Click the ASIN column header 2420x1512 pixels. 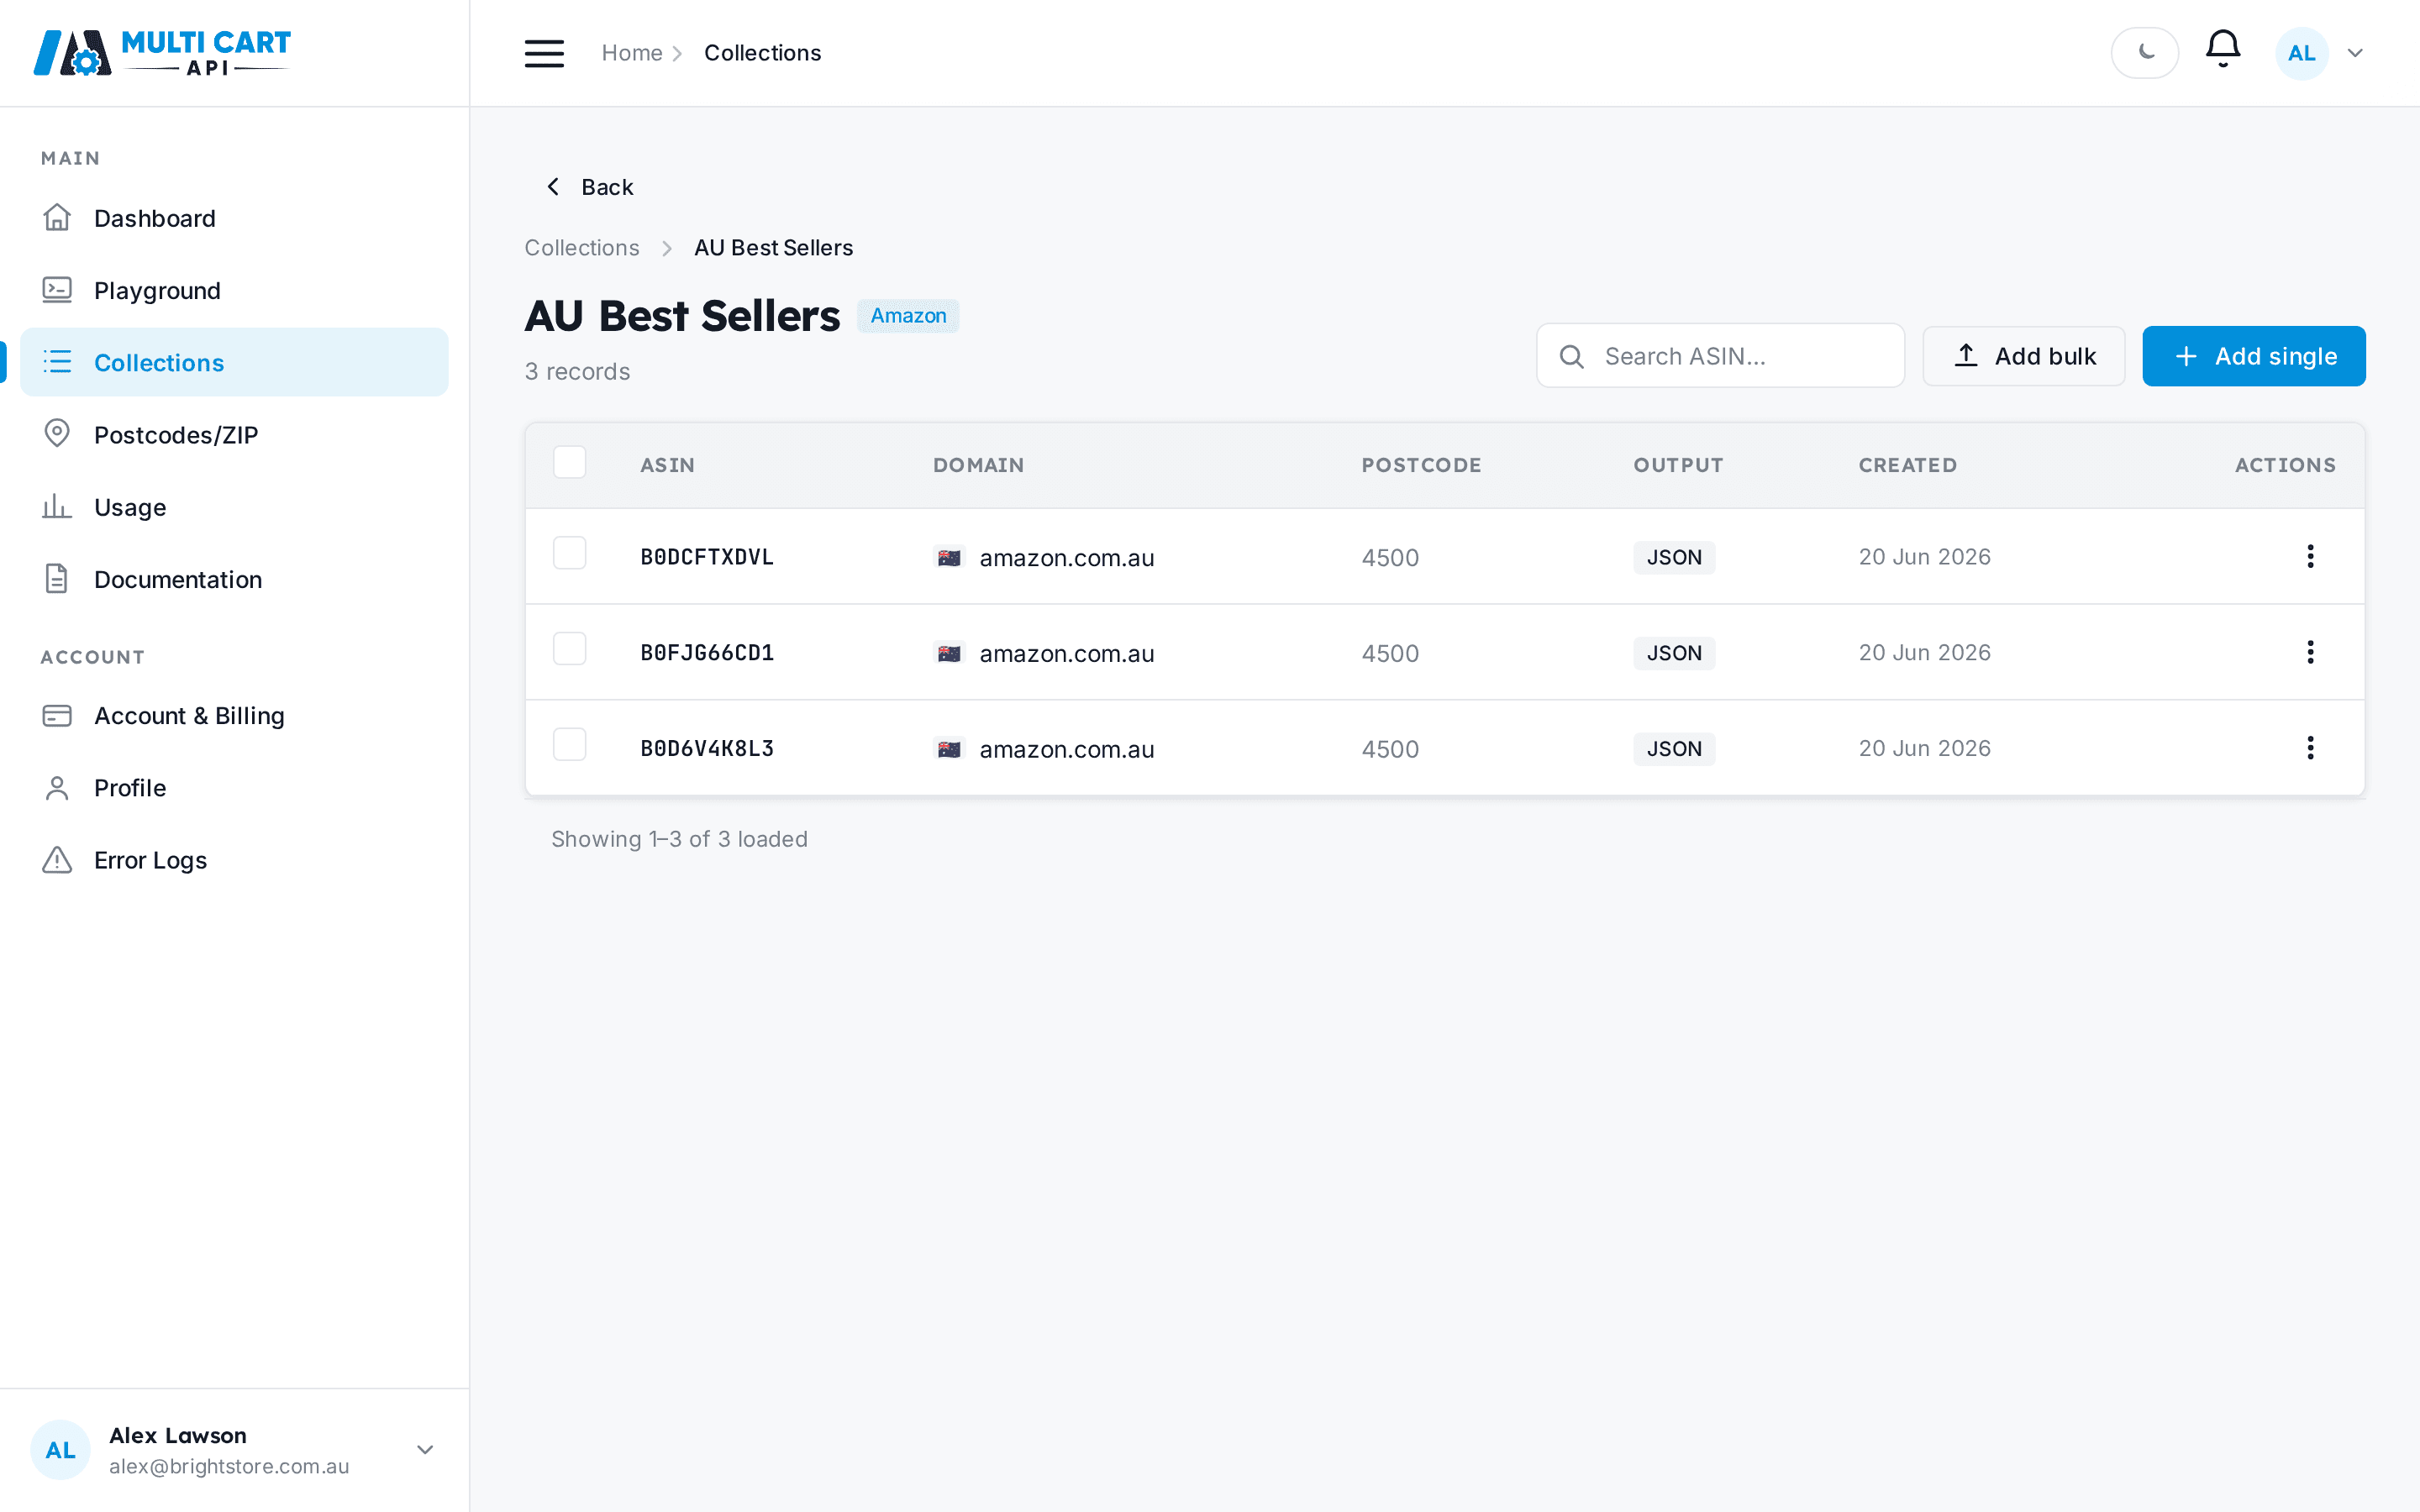coord(667,465)
